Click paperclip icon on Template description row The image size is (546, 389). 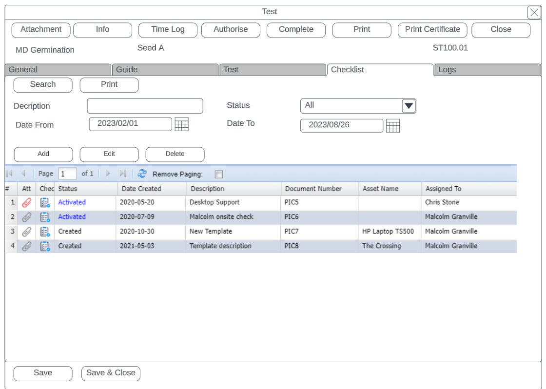[26, 247]
